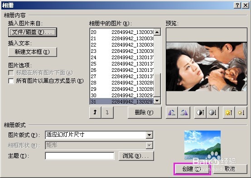The image size is (251, 178).
Task: Click 文件/磁盘 button
Action: [33, 32]
